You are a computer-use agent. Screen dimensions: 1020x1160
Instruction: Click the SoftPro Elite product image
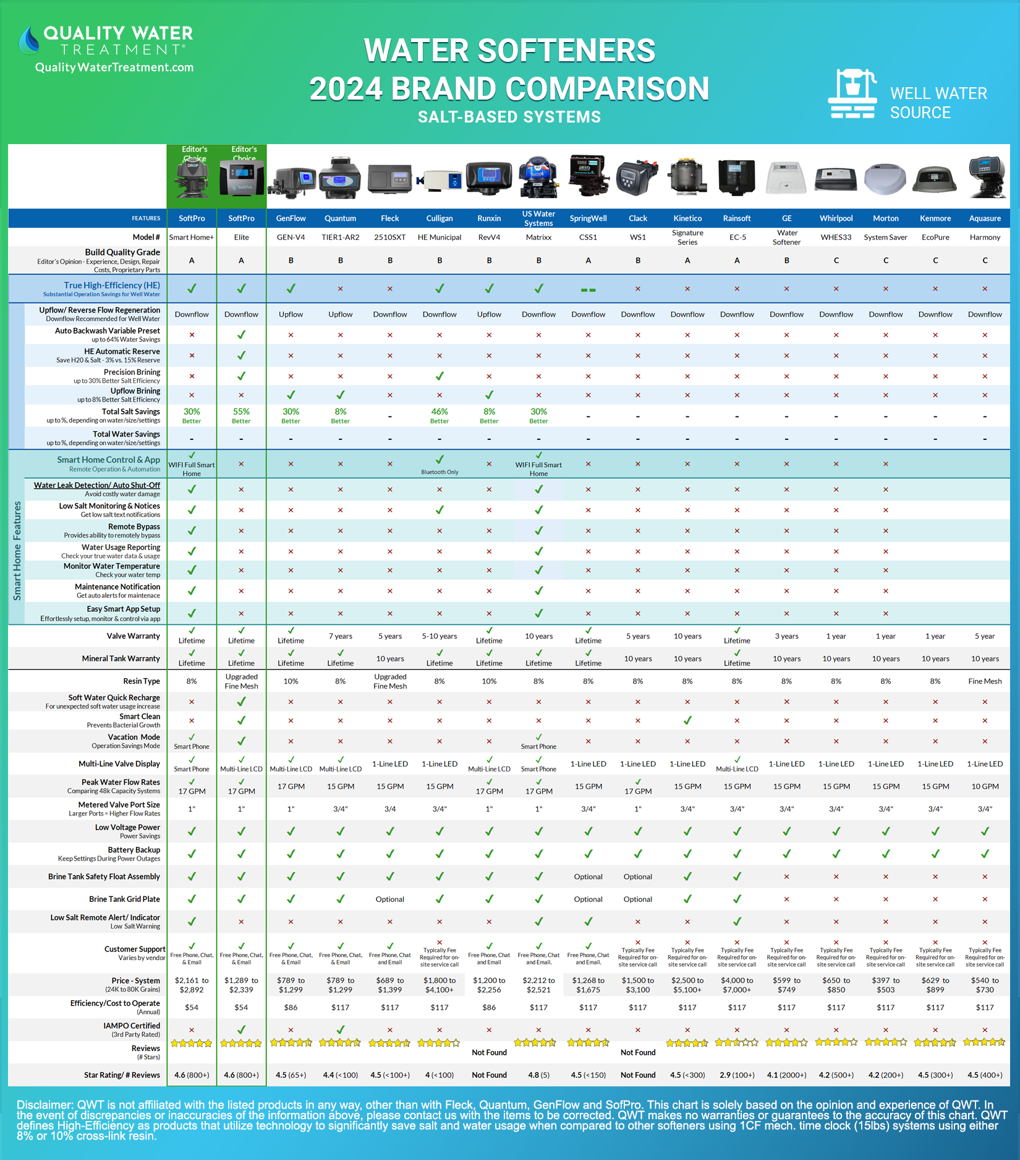click(x=242, y=179)
